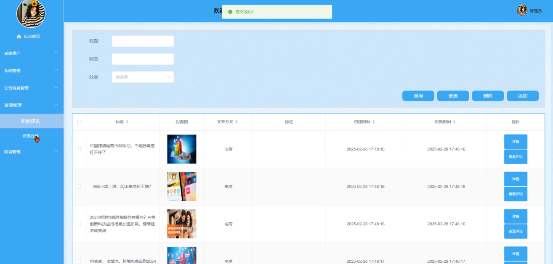This screenshot has height=264, width=553.
Task: Open the 系统管理 sidebar menu
Action: 32,71
